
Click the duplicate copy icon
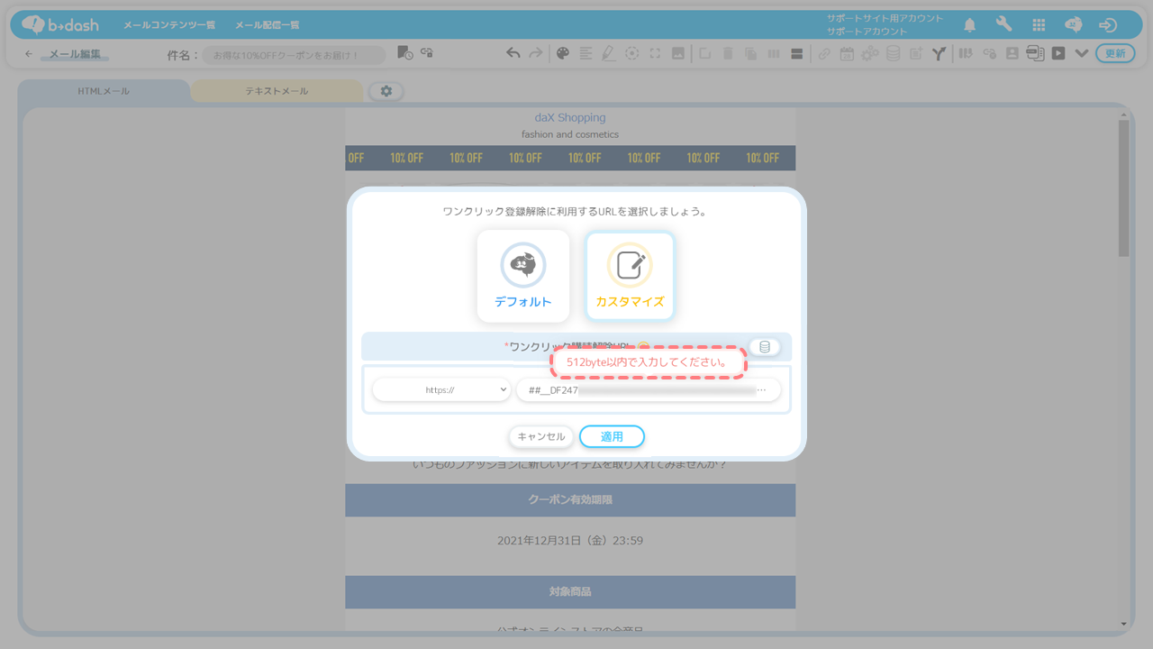tap(750, 54)
